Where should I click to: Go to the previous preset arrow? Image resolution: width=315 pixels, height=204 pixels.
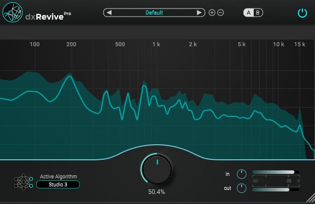[109, 13]
